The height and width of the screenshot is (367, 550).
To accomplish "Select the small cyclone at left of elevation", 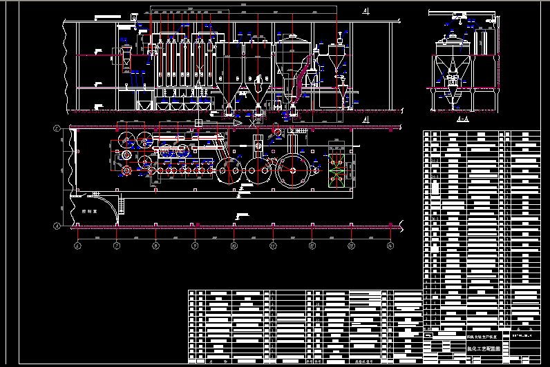I will tap(126, 55).
